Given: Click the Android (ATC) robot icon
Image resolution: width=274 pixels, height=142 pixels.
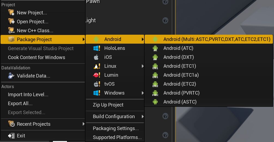Looking at the screenshot, I should pos(155,49).
